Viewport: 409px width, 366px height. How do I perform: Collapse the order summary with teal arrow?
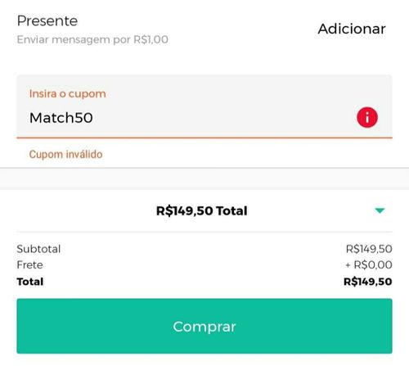[x=380, y=210]
